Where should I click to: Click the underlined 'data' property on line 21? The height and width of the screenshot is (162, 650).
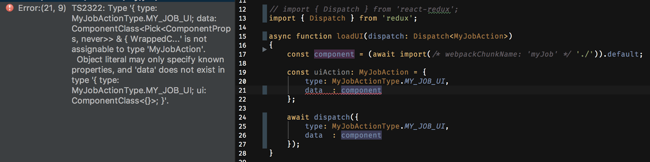point(314,90)
